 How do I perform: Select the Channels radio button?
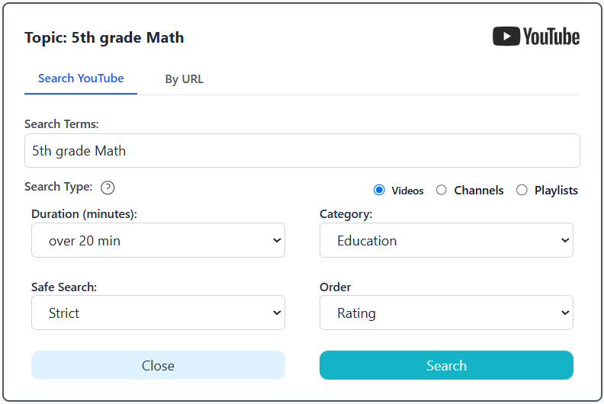tap(442, 190)
